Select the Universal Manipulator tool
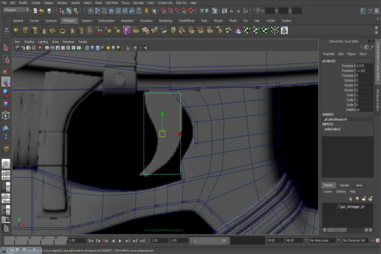This screenshot has width=381, height=254. (6, 116)
